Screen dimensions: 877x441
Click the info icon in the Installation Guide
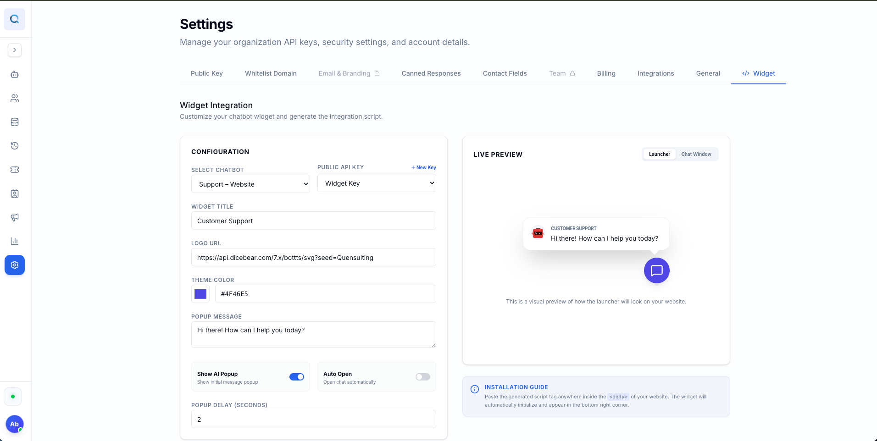(x=475, y=389)
